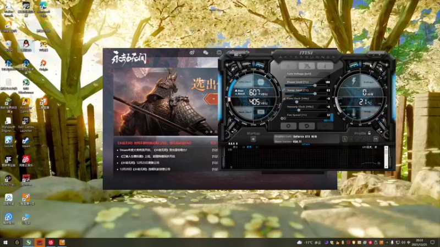Open the OC Scanner button in Afterburner
The image size is (440, 247).
(x=238, y=54)
